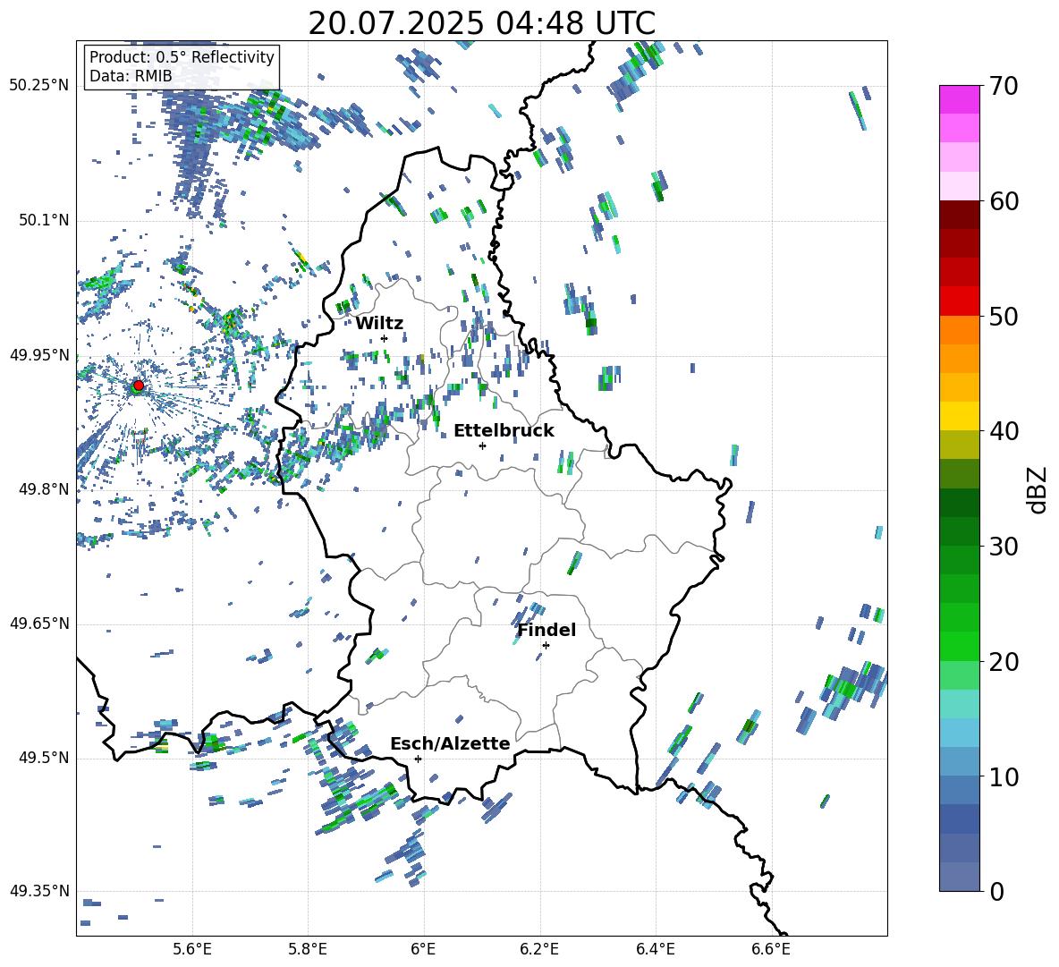Click the 'Esch/Alzette' map label
This screenshot has width=1059, height=967.
[x=450, y=743]
